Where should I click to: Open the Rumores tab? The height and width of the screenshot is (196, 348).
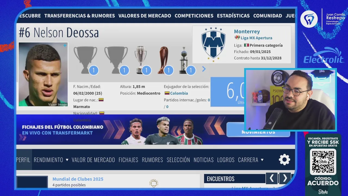click(x=152, y=160)
